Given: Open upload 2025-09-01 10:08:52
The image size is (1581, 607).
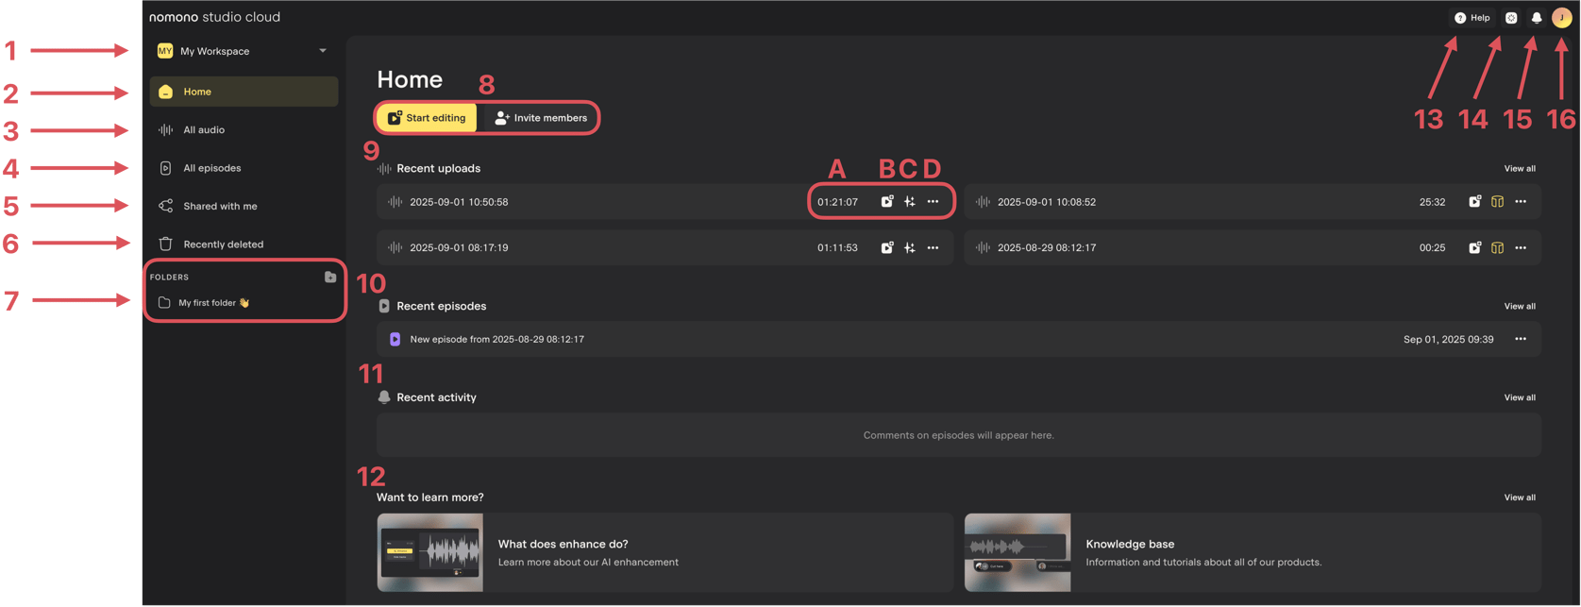Looking at the screenshot, I should pos(1253,202).
